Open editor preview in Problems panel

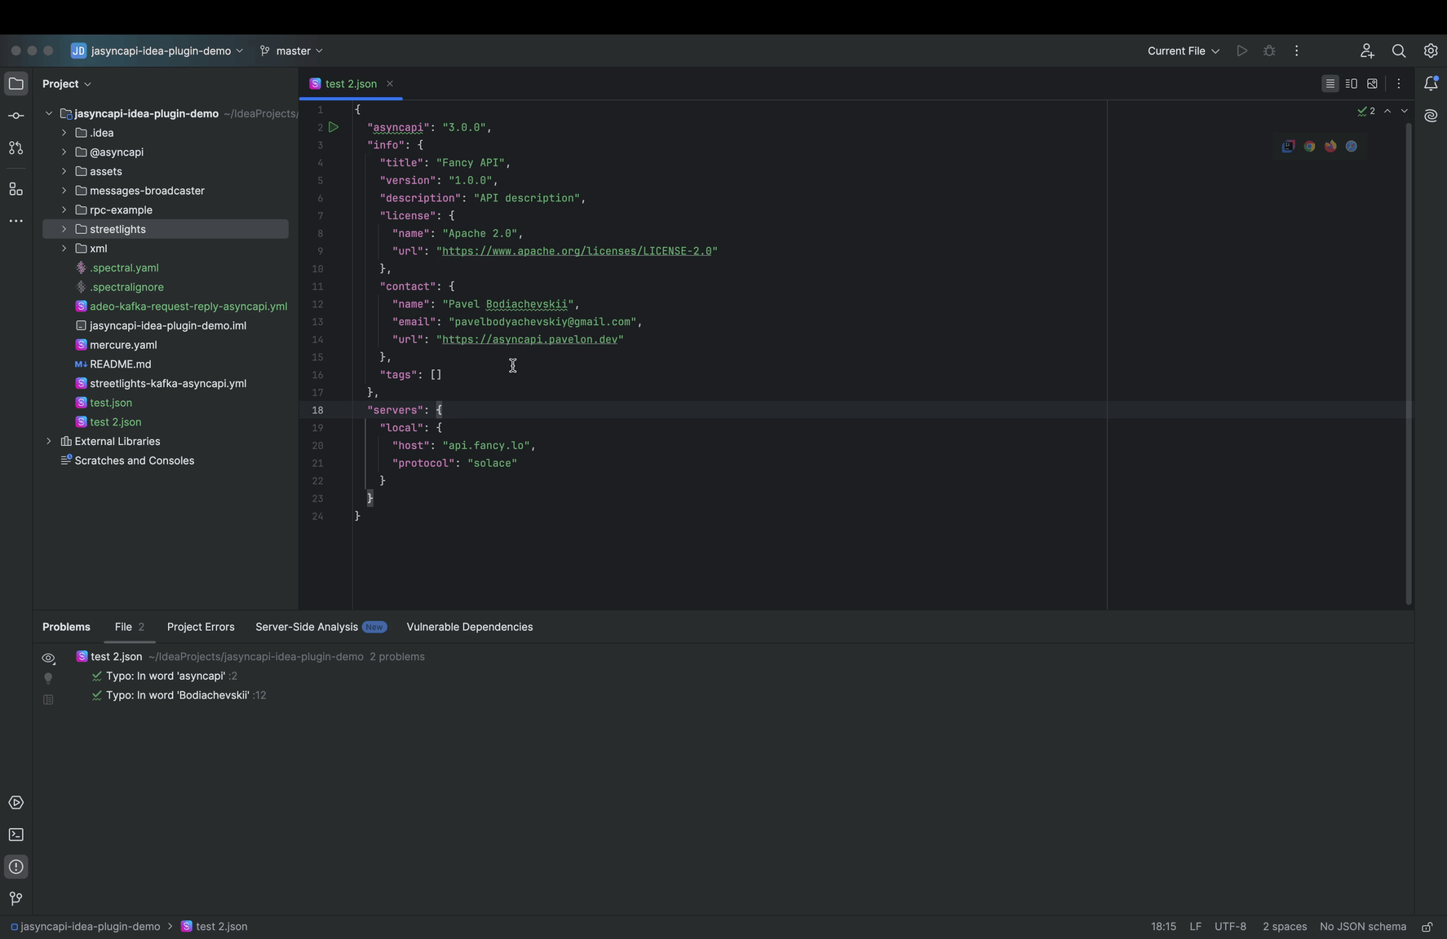click(x=48, y=699)
